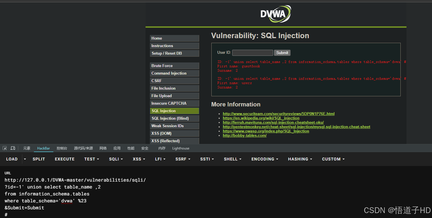
Task: Switch to the 控制台 tab
Action: (x=62, y=148)
